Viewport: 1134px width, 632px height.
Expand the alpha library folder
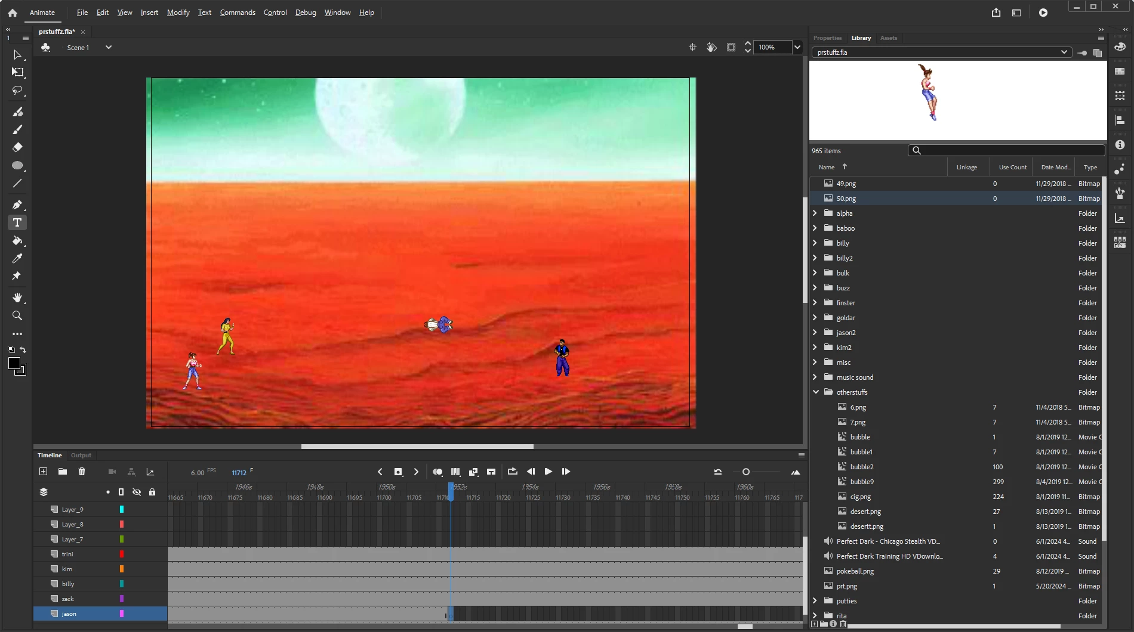(x=815, y=213)
